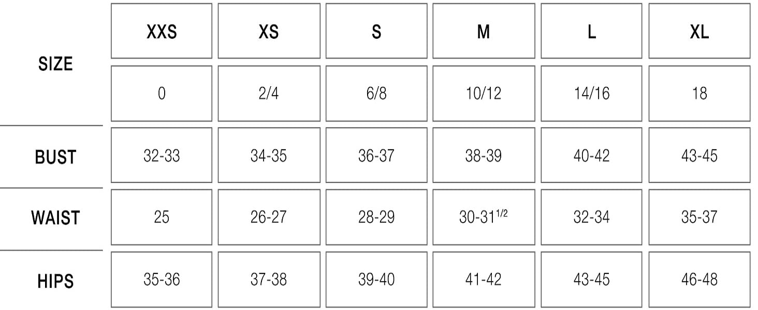Click hips measurement 39-40 cell
Viewport: 758px width, 310px height.
click(x=376, y=280)
